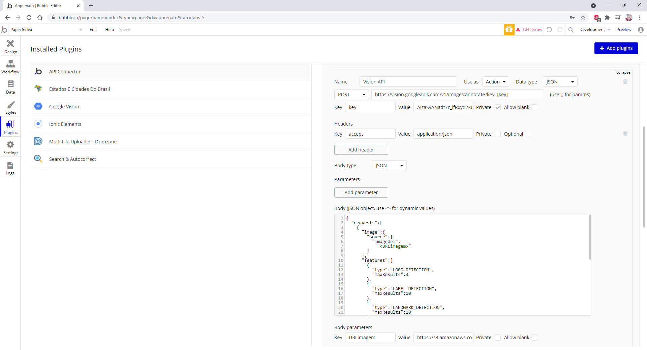Open the POST method dropdown
Image resolution: width=647 pixels, height=350 pixels.
point(351,95)
